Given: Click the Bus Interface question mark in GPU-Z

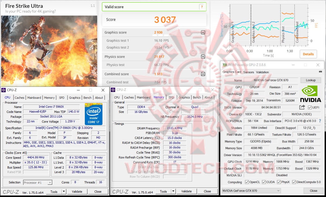Looking at the screenshot, I should pos(320,121).
